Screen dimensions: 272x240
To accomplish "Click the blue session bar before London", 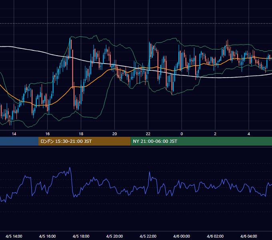I will [x=19, y=141].
